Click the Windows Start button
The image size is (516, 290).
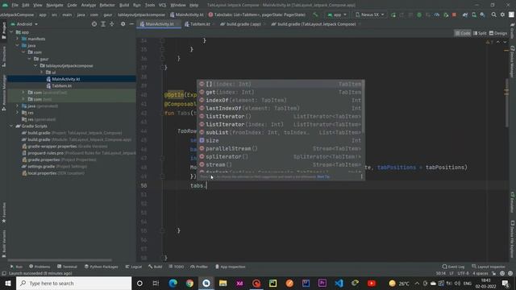point(8,283)
